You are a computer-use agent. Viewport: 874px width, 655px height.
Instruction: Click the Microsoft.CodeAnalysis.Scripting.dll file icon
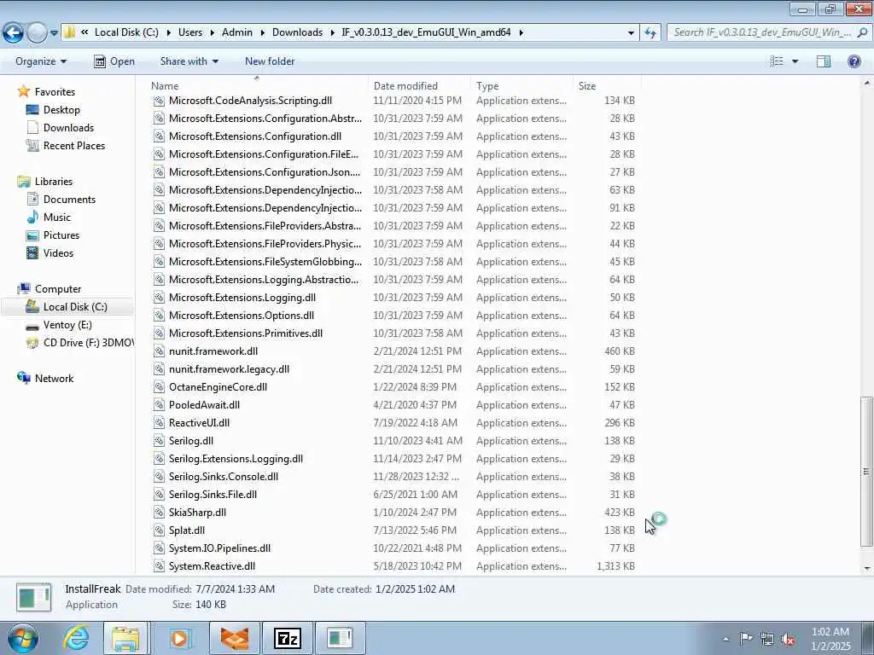click(159, 101)
